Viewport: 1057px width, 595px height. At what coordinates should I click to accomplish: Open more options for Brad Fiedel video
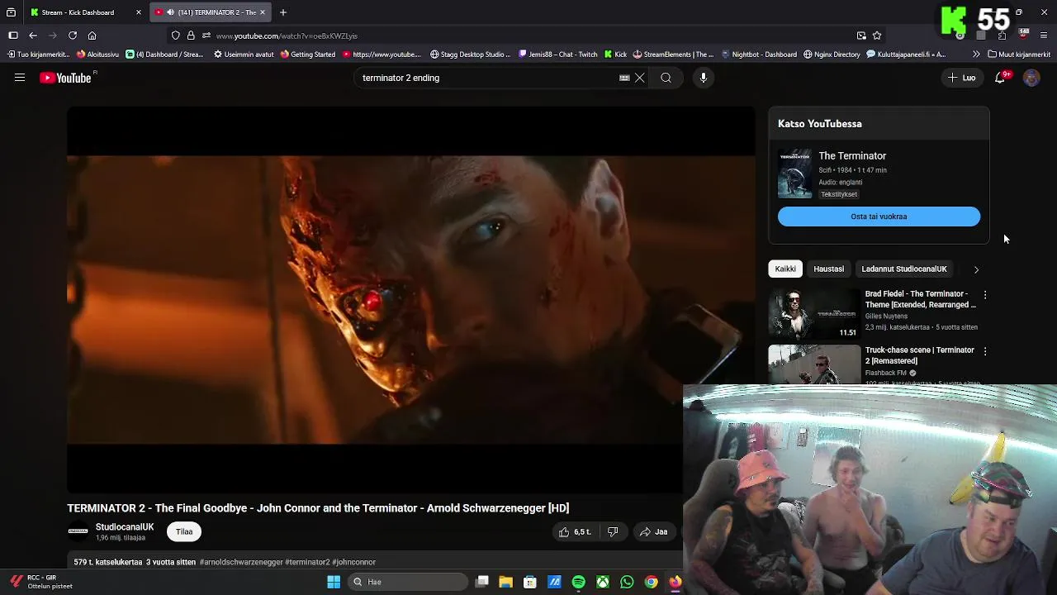click(x=984, y=295)
